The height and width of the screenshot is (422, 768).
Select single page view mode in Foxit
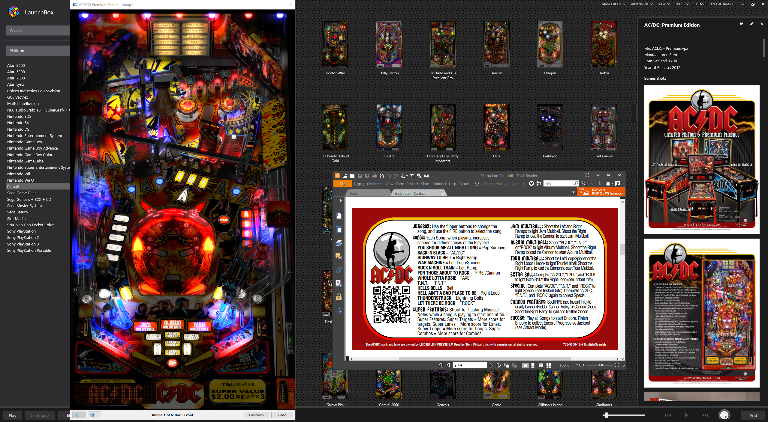[x=525, y=365]
